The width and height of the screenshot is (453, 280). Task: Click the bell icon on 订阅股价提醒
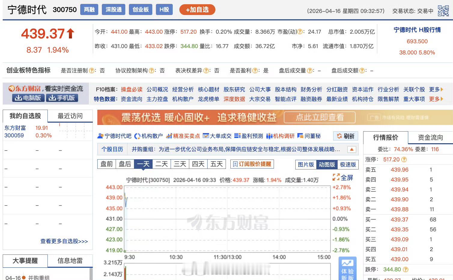[235, 164]
